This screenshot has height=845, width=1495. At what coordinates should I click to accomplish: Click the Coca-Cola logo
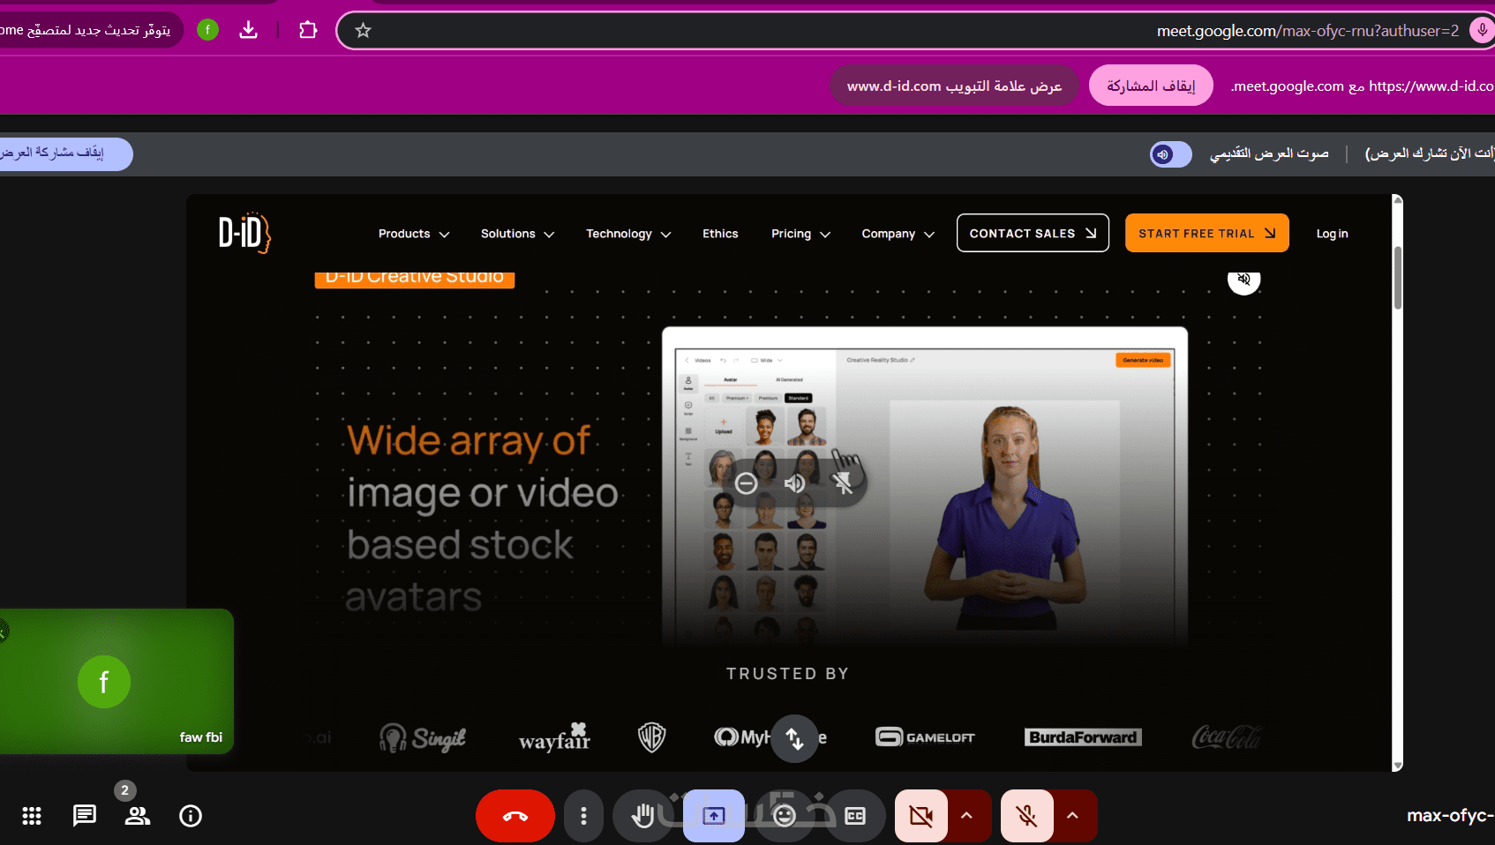coord(1226,737)
